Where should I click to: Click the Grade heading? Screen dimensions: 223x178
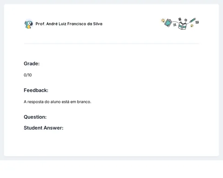click(32, 64)
